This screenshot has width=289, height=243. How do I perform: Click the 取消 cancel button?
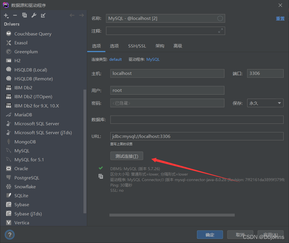point(240,235)
